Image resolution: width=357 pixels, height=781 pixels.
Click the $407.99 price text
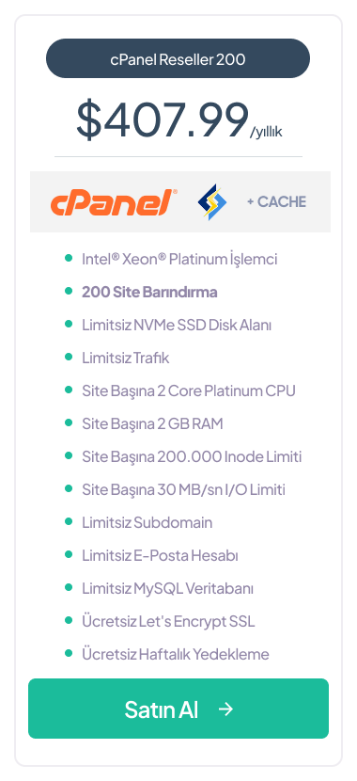click(x=163, y=120)
